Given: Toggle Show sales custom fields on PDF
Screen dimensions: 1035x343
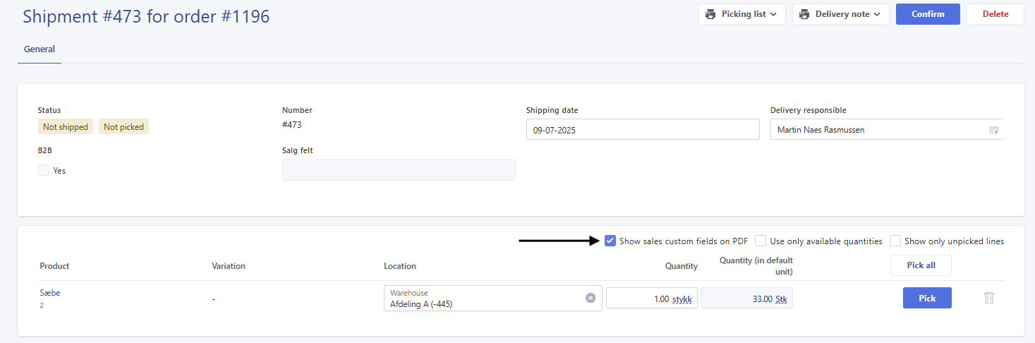Looking at the screenshot, I should (610, 241).
